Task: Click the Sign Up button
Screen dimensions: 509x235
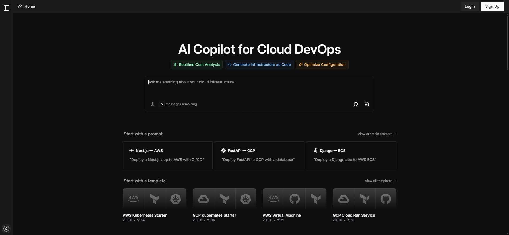Action: click(x=492, y=6)
